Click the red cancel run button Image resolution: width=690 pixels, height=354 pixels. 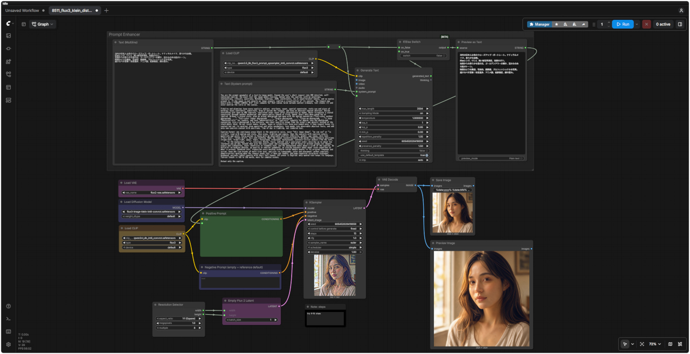coord(646,24)
